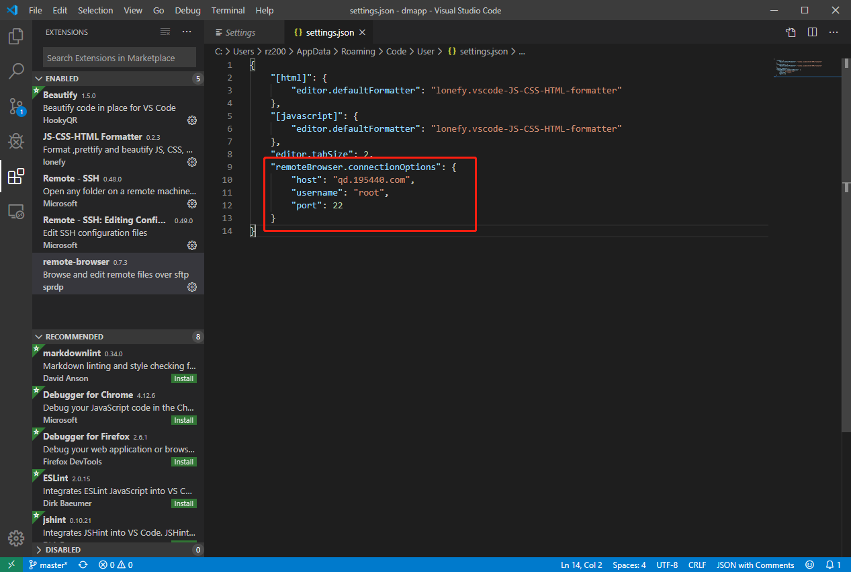Viewport: 851px width, 572px height.
Task: Click the User breadcrumb segment
Action: (x=426, y=51)
